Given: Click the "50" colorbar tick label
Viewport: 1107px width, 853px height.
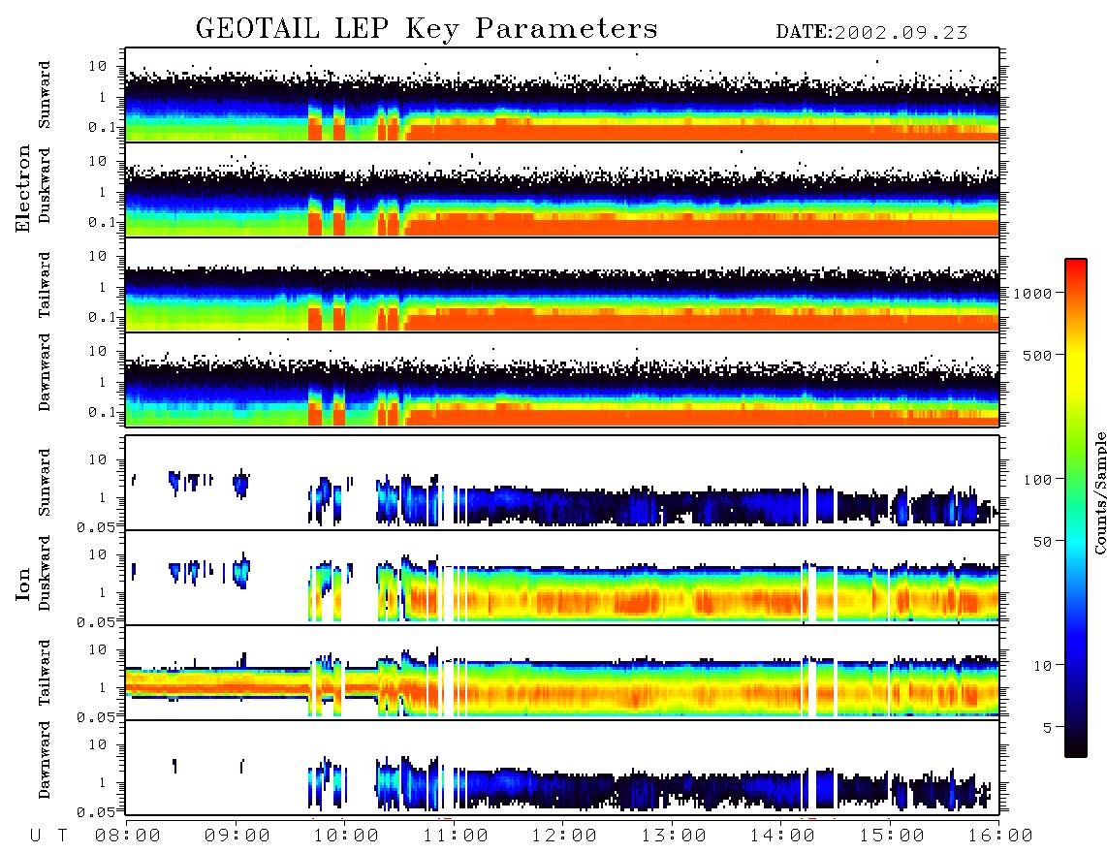Looking at the screenshot, I should click(x=1042, y=542).
